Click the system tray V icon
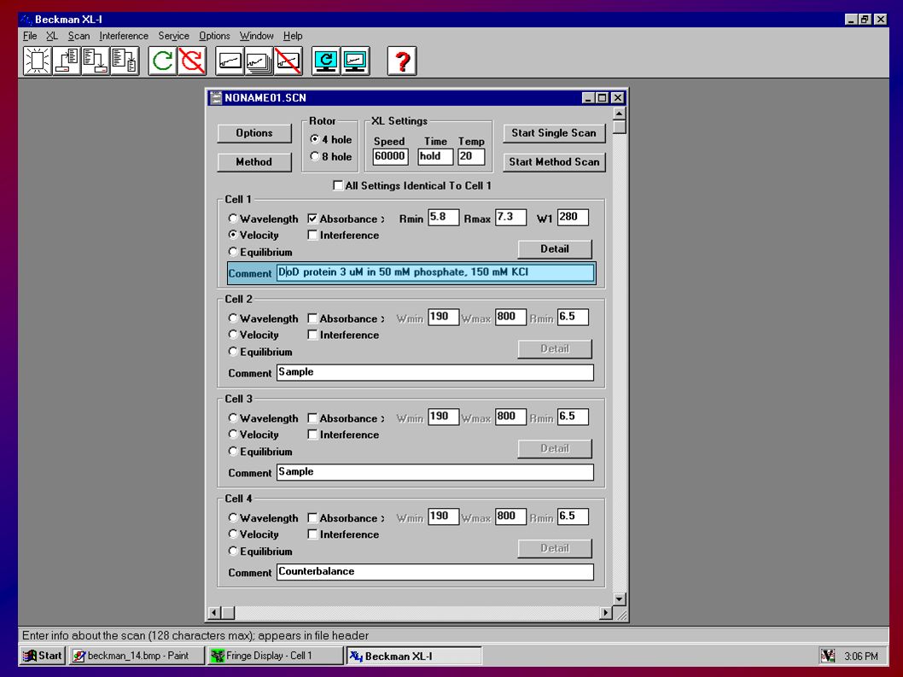 point(828,656)
